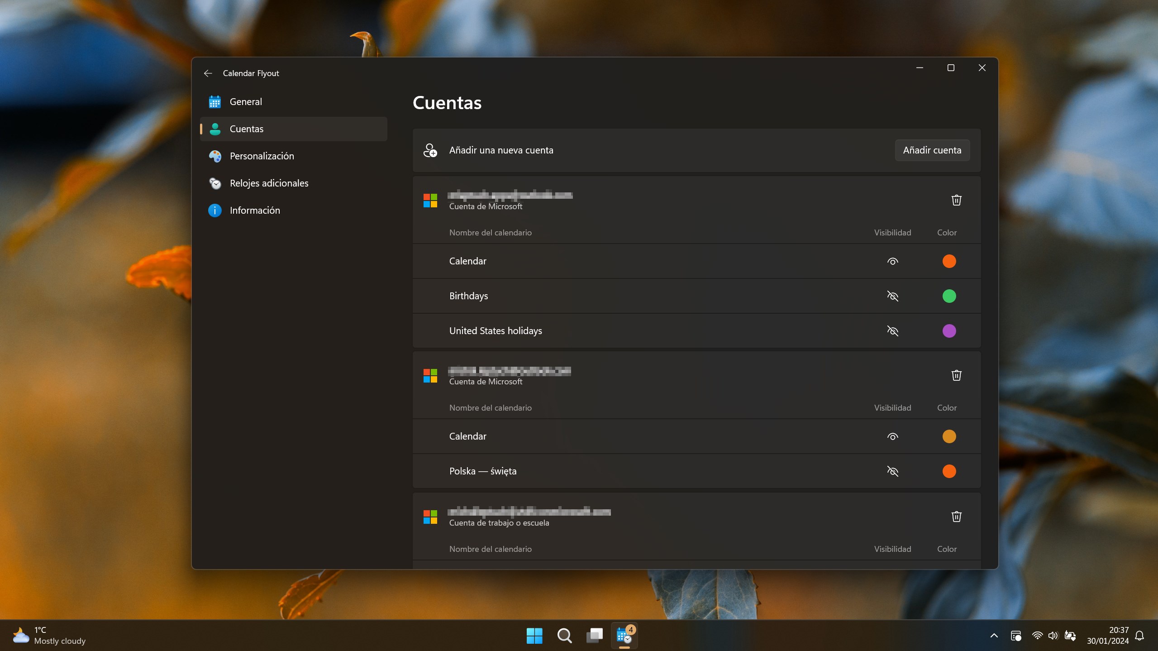Minimize the Calendar Flyout window
The width and height of the screenshot is (1158, 651).
tap(919, 68)
